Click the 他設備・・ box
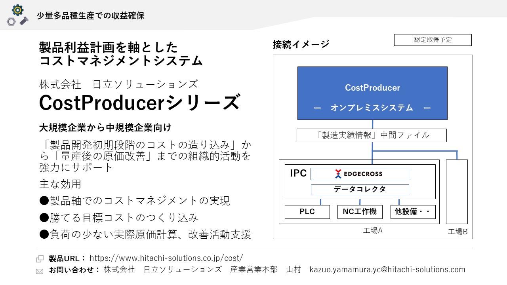 point(413,212)
